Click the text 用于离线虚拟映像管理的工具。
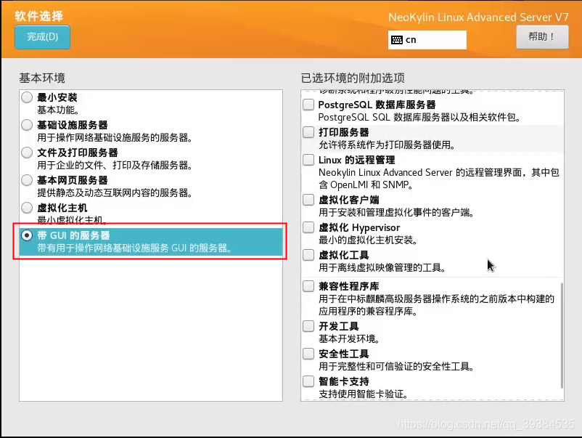 (x=382, y=268)
